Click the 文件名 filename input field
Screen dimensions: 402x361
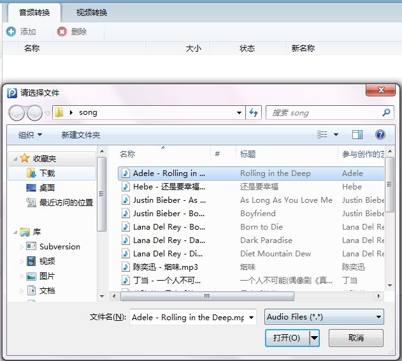point(188,317)
